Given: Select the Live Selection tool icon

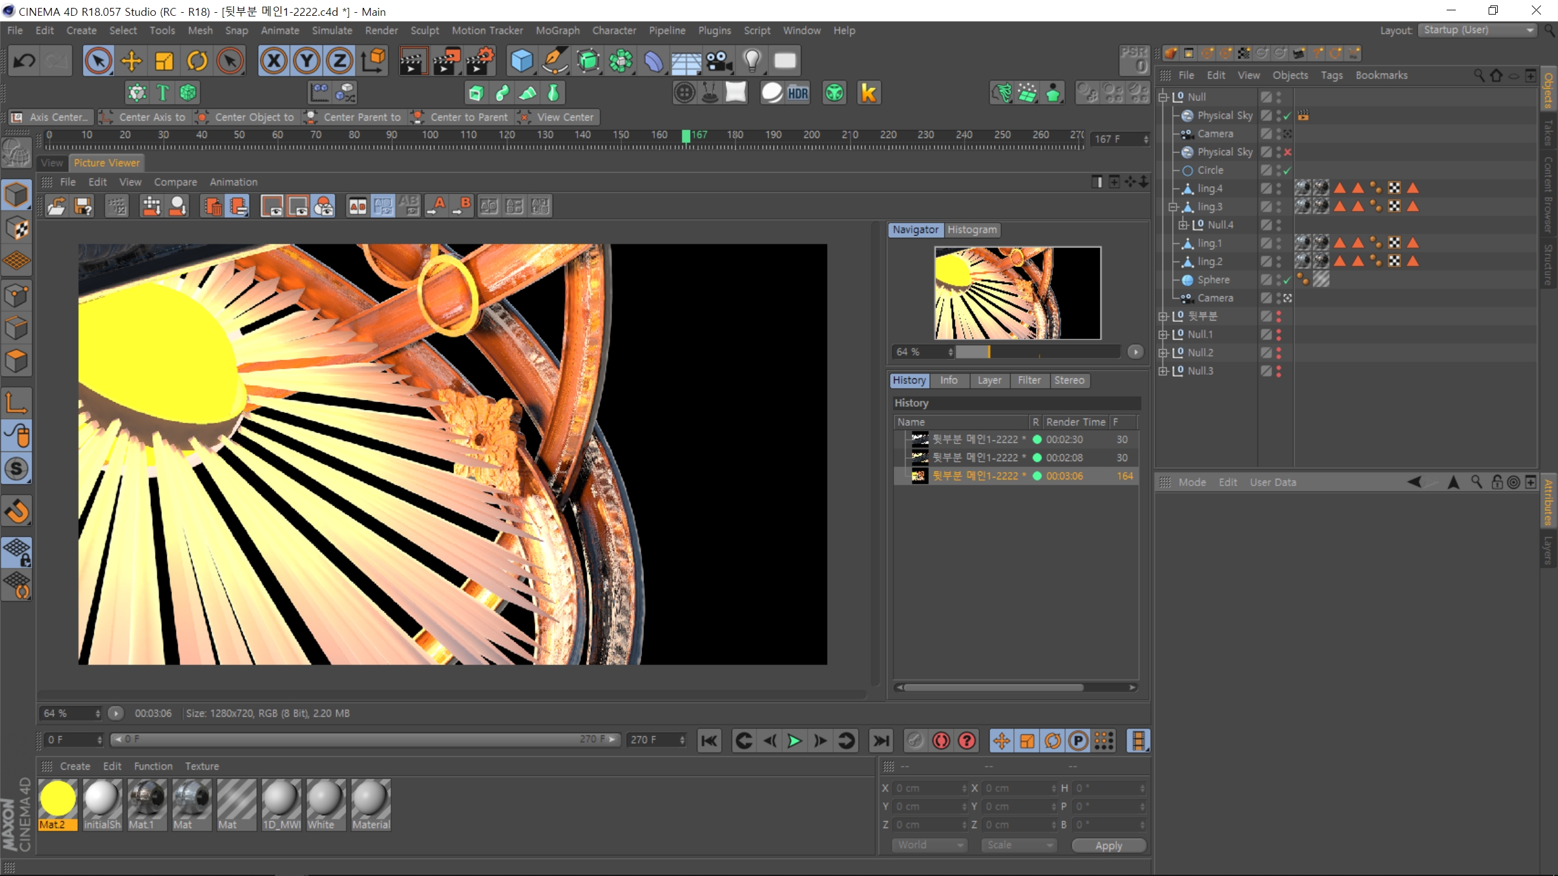Looking at the screenshot, I should pyautogui.click(x=97, y=60).
